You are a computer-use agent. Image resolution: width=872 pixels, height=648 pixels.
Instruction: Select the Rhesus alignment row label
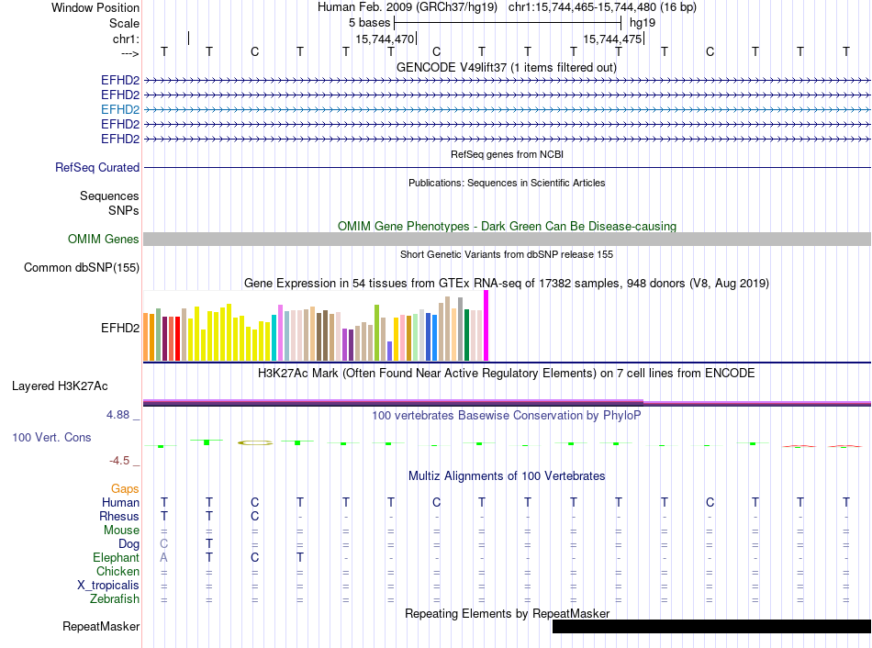(x=119, y=517)
